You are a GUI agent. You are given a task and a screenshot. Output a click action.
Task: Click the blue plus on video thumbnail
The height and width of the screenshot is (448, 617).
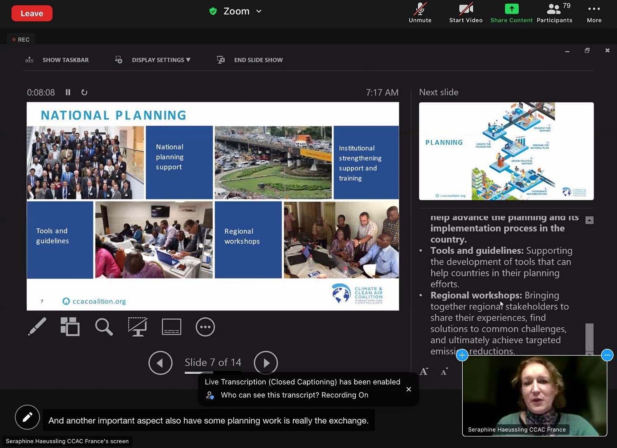(462, 355)
